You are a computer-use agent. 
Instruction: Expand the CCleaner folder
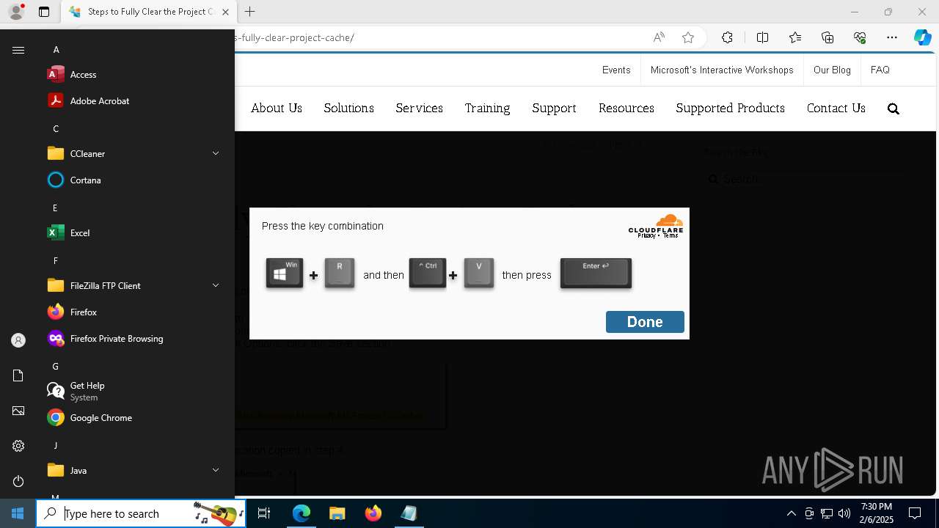point(132,154)
